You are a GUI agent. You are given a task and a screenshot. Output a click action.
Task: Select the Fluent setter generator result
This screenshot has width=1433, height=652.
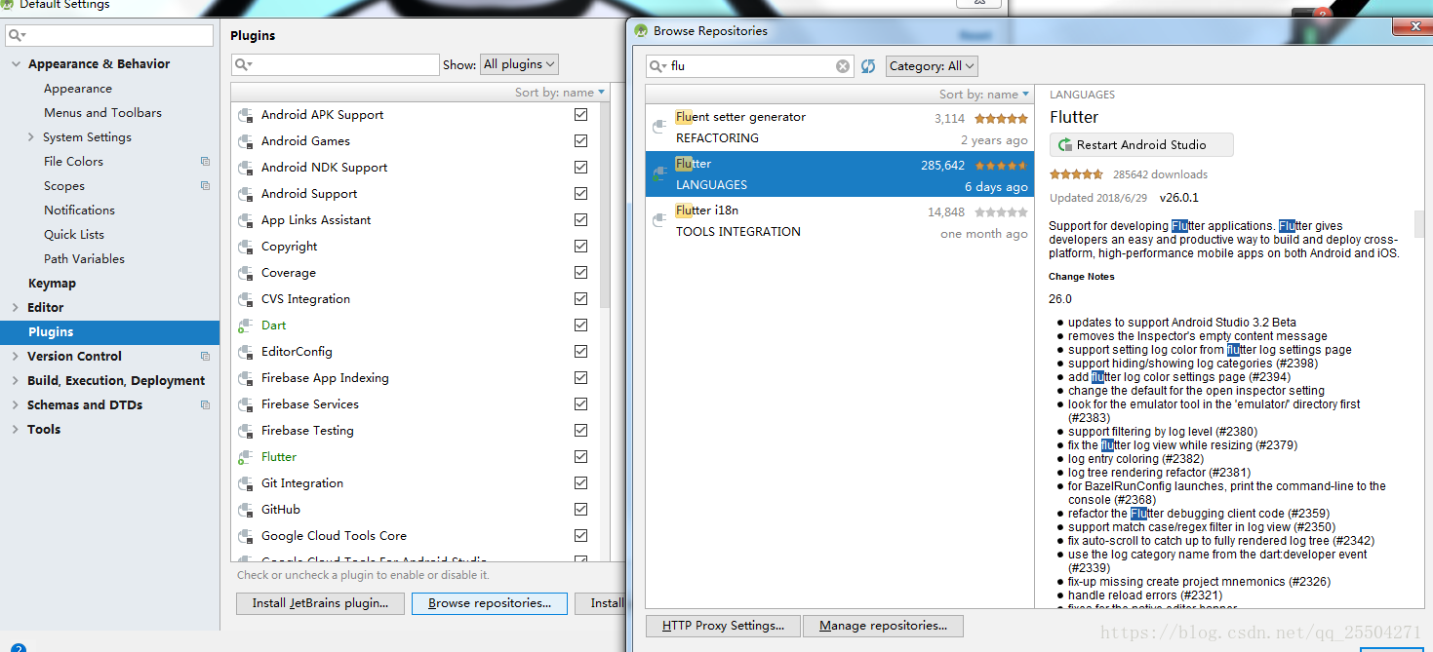pos(839,128)
